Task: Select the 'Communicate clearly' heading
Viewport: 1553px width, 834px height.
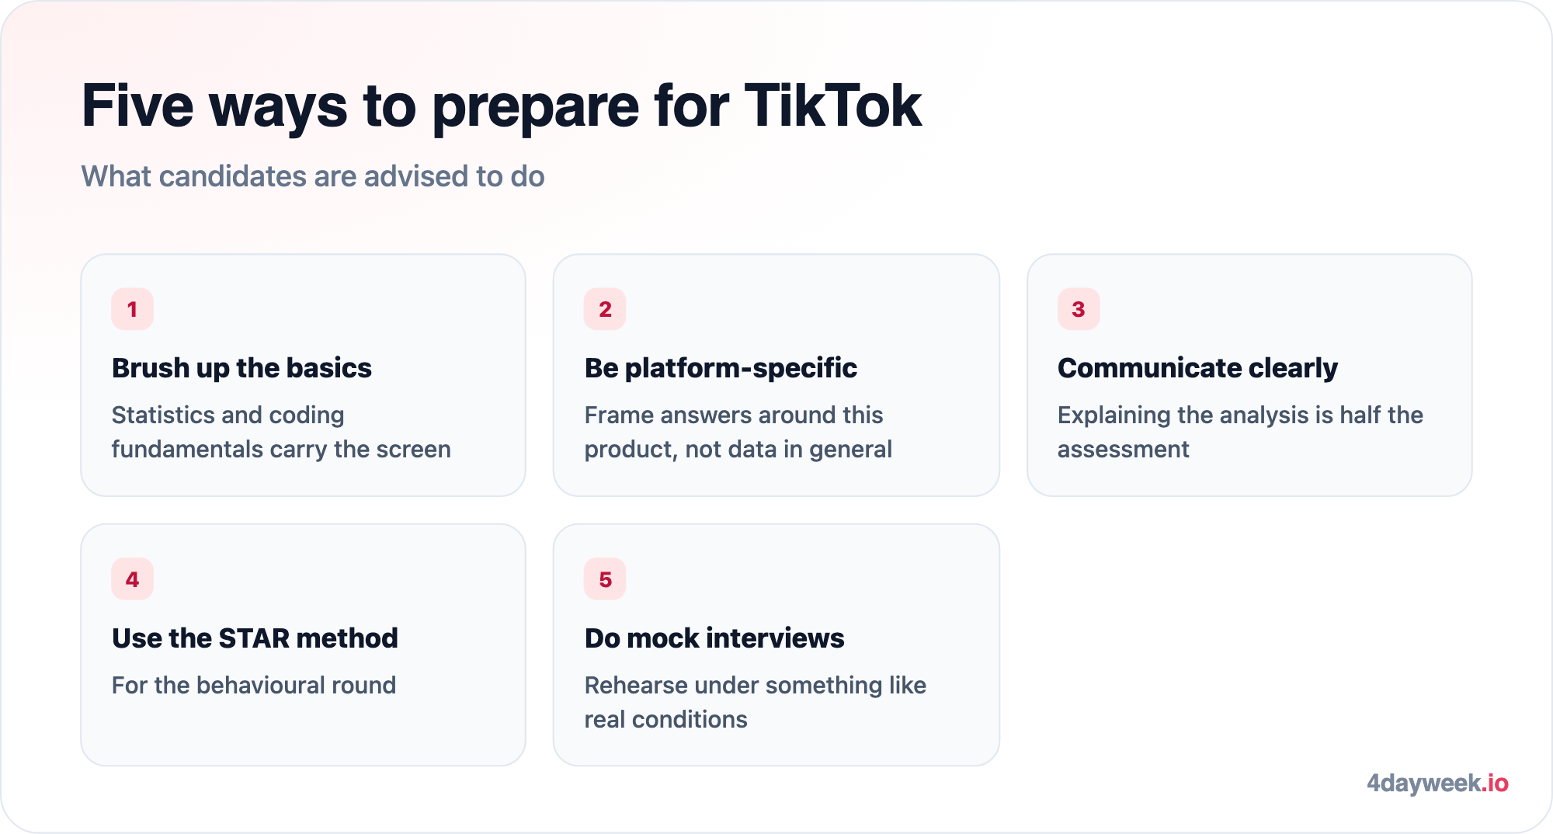Action: click(1197, 367)
